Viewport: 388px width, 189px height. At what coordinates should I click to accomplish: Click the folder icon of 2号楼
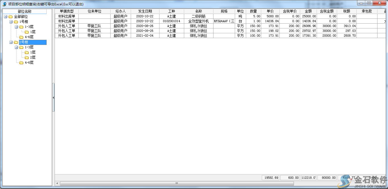point(16,42)
